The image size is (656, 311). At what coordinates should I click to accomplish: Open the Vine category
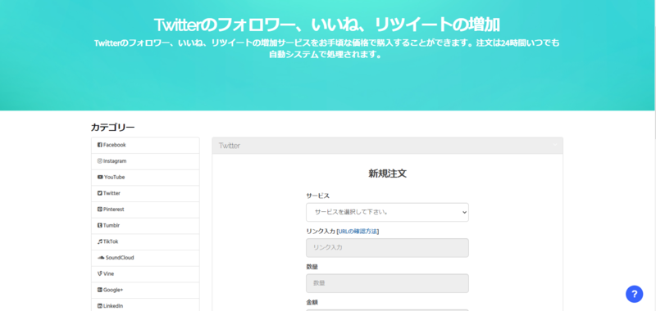pos(145,274)
